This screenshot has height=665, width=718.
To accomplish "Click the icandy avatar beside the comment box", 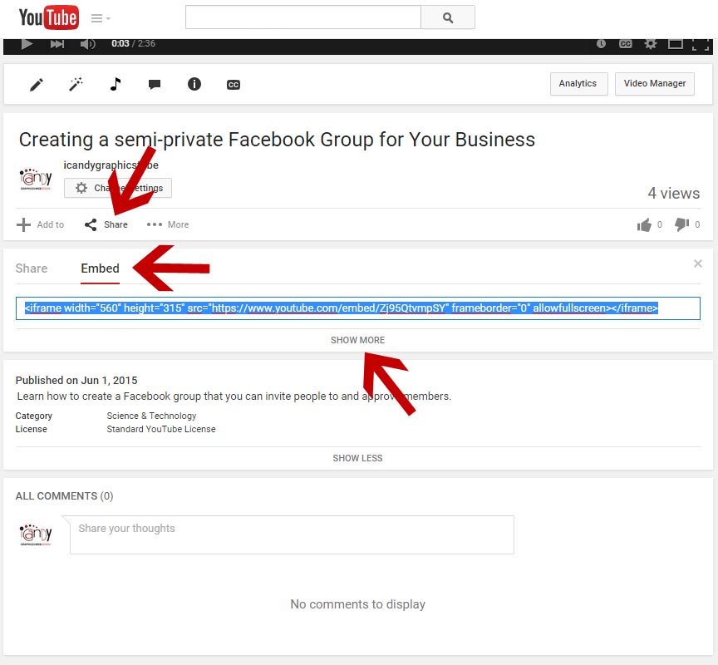I will point(36,534).
